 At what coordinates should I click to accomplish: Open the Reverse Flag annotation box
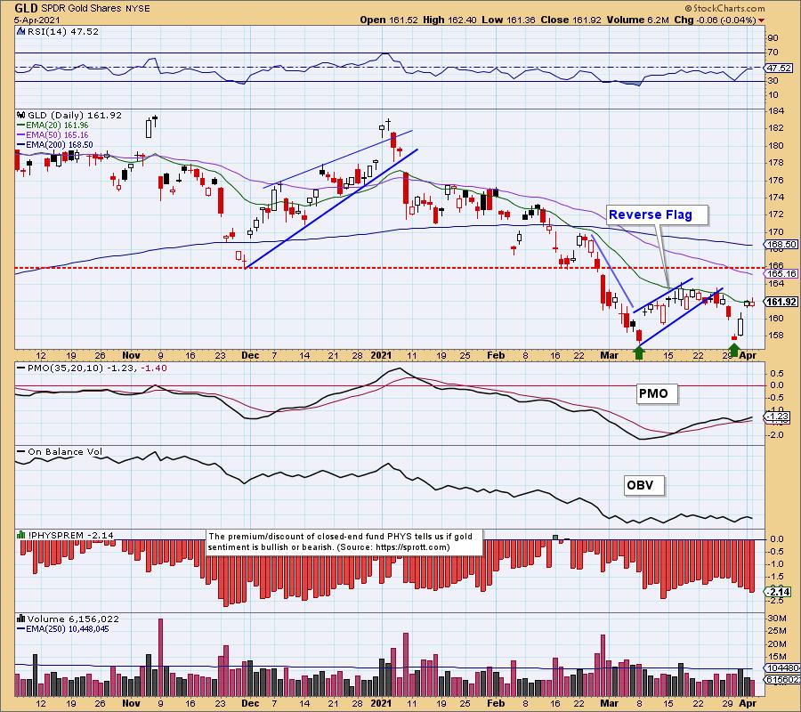(657, 215)
